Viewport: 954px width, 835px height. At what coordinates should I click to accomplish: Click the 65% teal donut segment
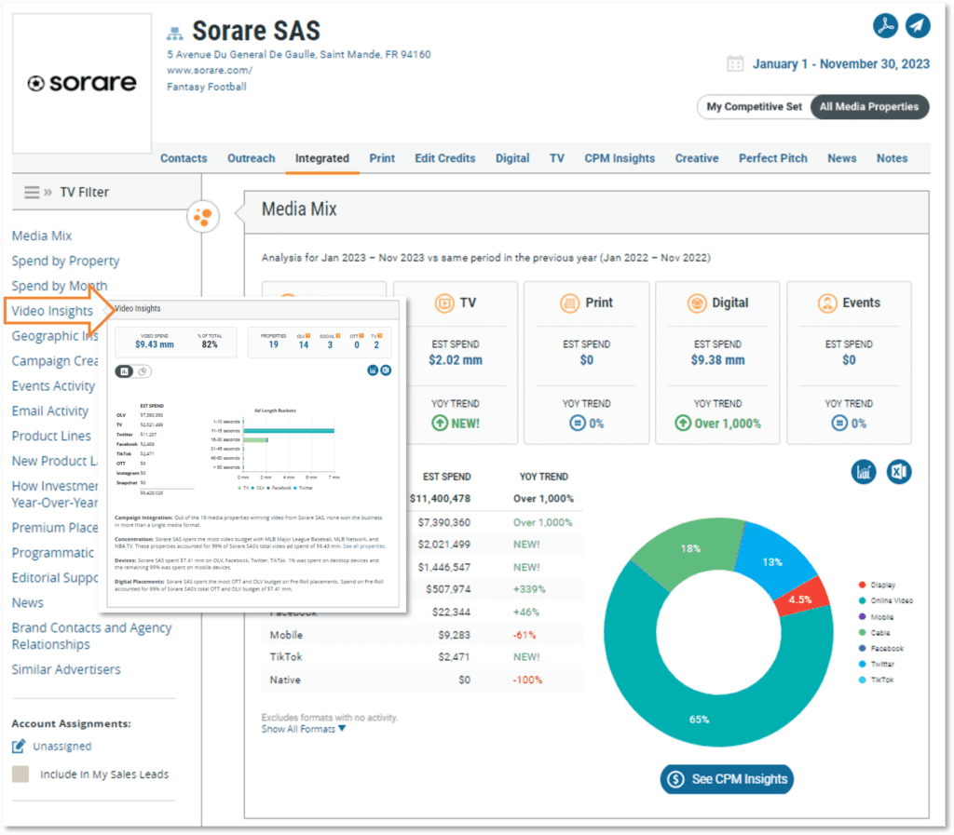[700, 719]
